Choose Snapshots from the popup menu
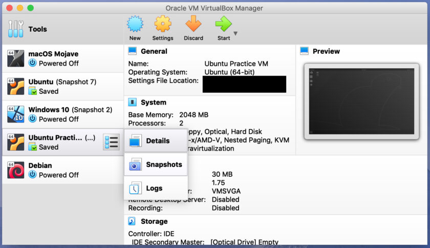This screenshot has height=248, width=430. coord(156,164)
